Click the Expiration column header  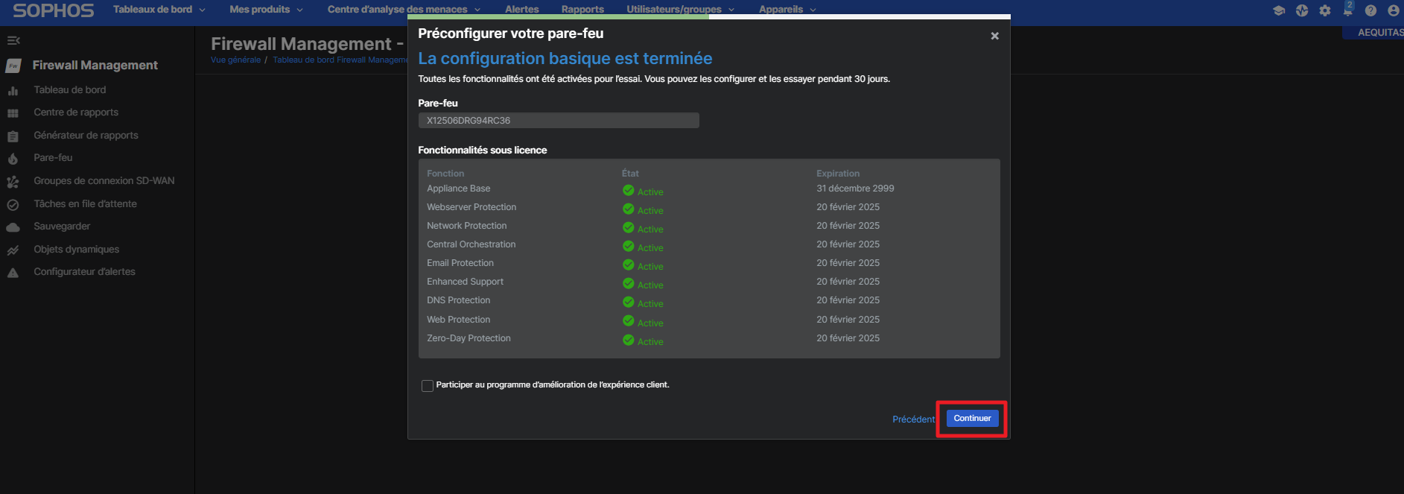(x=838, y=174)
